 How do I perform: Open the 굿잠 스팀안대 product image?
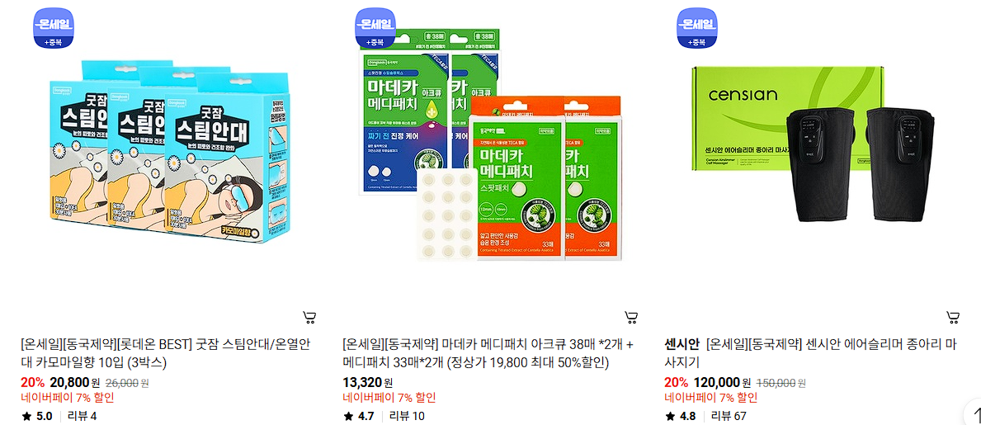pyautogui.click(x=169, y=152)
